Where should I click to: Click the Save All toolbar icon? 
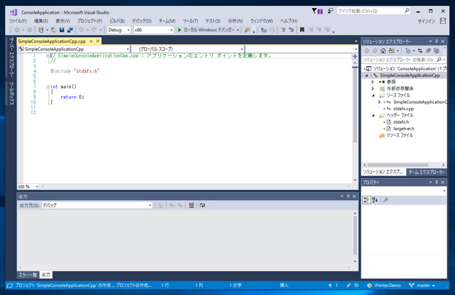coord(70,30)
